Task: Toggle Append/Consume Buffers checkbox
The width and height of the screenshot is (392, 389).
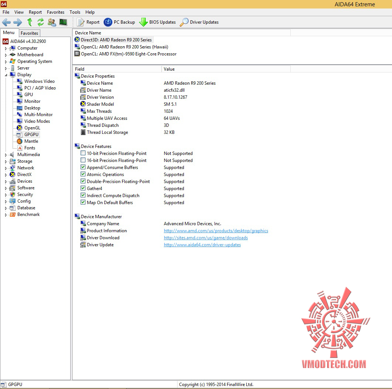Action: point(83,167)
